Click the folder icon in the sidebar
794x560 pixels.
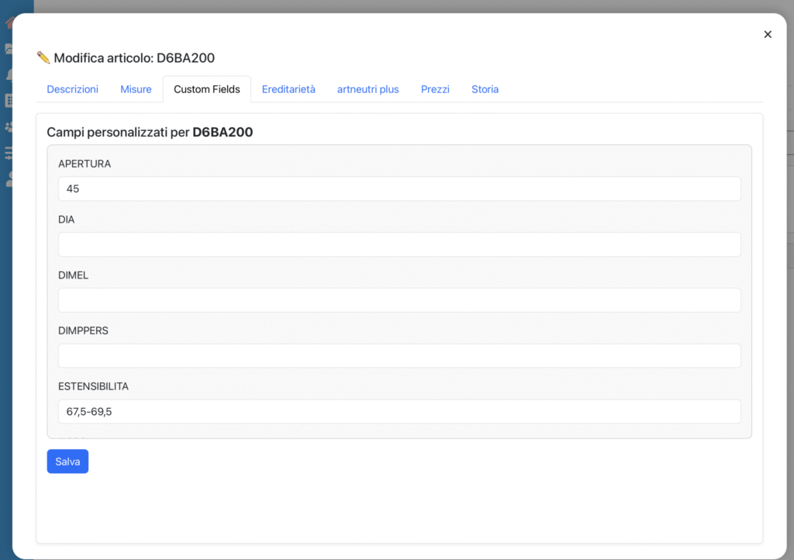[9, 49]
